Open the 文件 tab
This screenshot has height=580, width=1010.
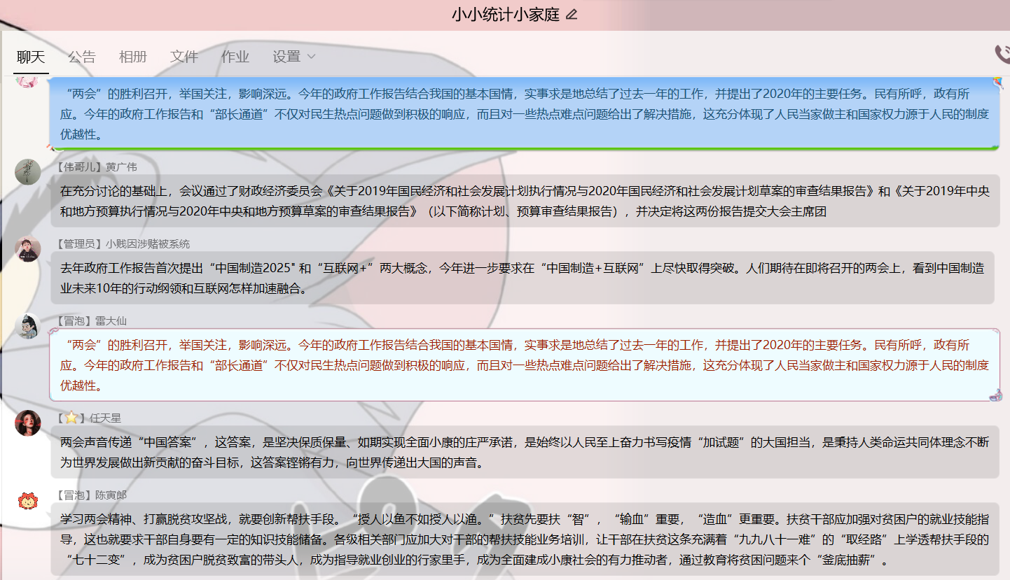coord(184,57)
